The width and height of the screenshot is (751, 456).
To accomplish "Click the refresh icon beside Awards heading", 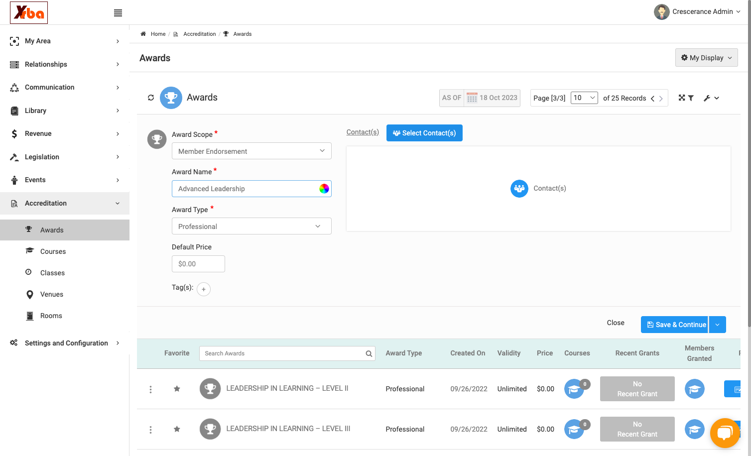I will coord(151,98).
